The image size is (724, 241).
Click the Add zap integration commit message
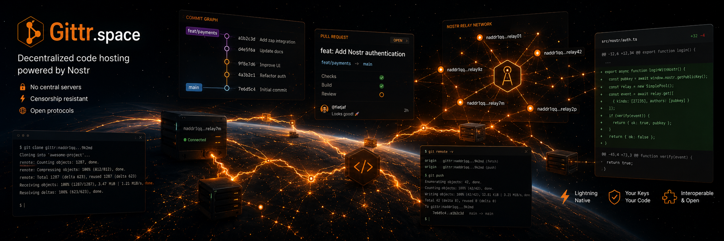[x=277, y=41]
